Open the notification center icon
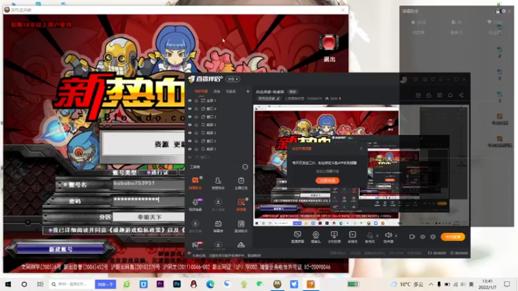 [x=507, y=284]
